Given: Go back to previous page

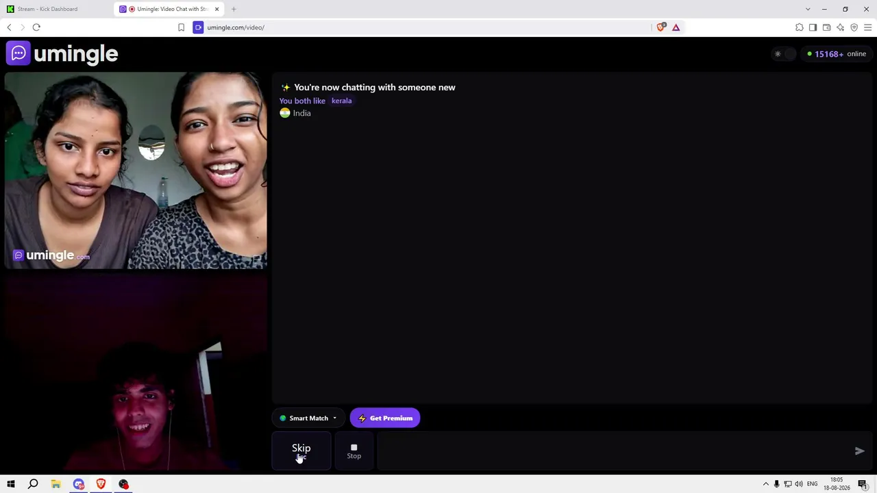Looking at the screenshot, I should tap(9, 27).
